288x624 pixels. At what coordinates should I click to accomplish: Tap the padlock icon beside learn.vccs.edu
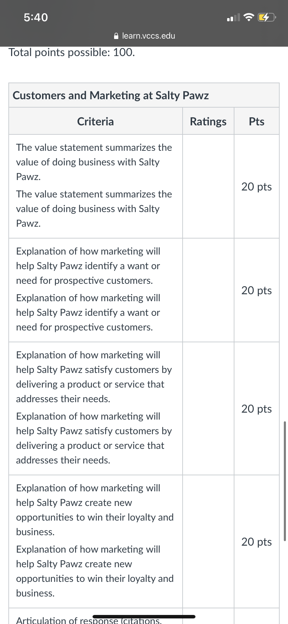pos(117,36)
